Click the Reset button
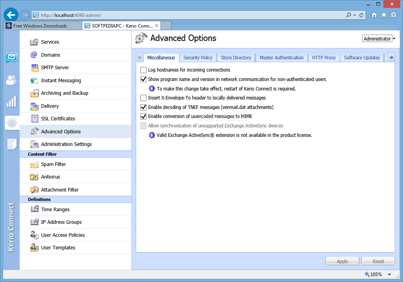This screenshot has height=282, width=403. [x=378, y=261]
